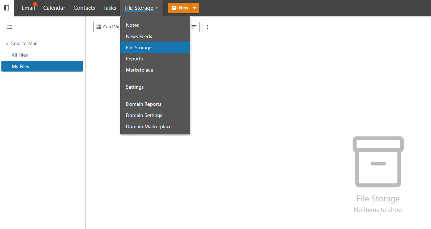Switch to the Calendar tab
431x229 pixels.
(54, 8)
